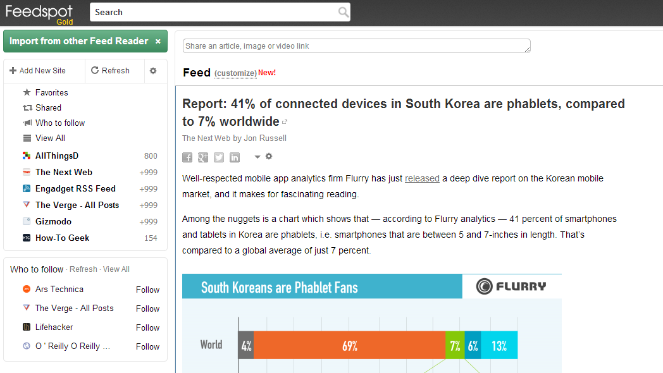Open the search magnifier icon
Screen dimensions: 663x373
(x=343, y=12)
